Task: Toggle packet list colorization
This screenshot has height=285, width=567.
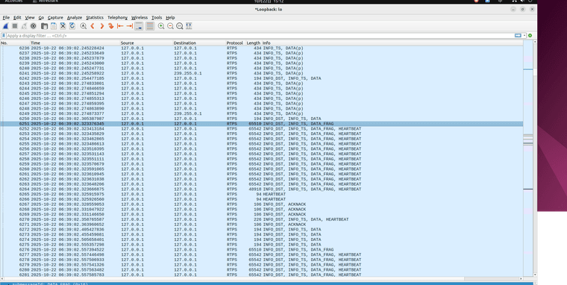Action: tap(150, 26)
